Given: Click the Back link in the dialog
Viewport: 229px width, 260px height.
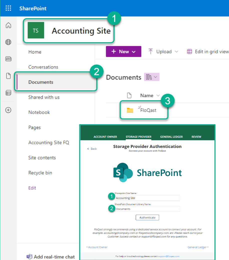Looking at the screenshot, I should coord(92,149).
